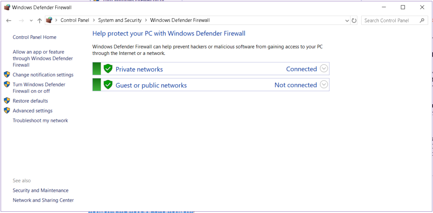Open the recent locations dropdown arrow

coord(31,21)
